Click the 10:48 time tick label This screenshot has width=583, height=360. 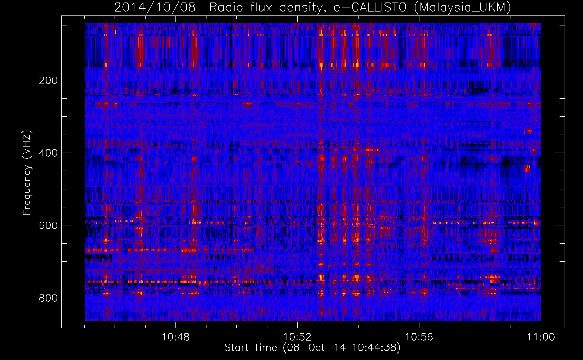[x=175, y=337]
